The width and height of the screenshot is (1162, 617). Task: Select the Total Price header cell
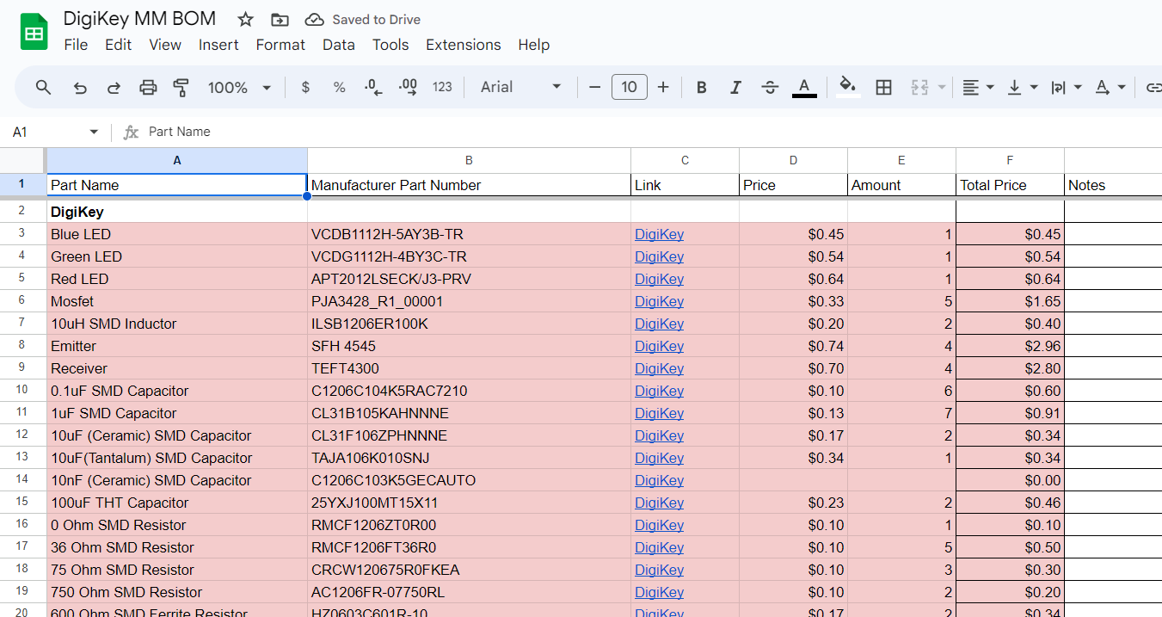pos(1010,185)
